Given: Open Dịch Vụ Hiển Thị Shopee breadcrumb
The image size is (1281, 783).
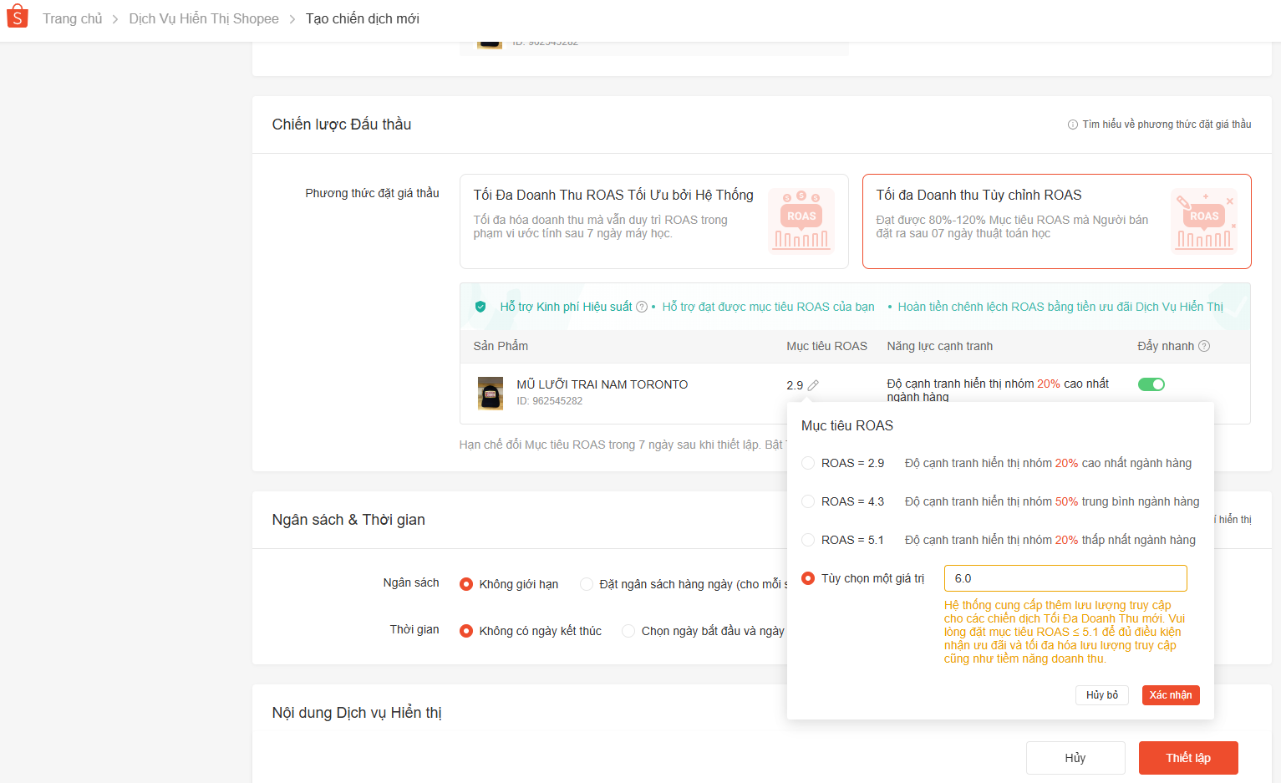Looking at the screenshot, I should pyautogui.click(x=204, y=18).
